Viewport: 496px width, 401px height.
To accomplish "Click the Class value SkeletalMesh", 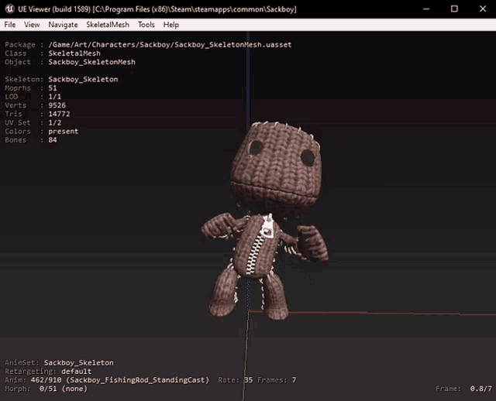I will point(74,53).
